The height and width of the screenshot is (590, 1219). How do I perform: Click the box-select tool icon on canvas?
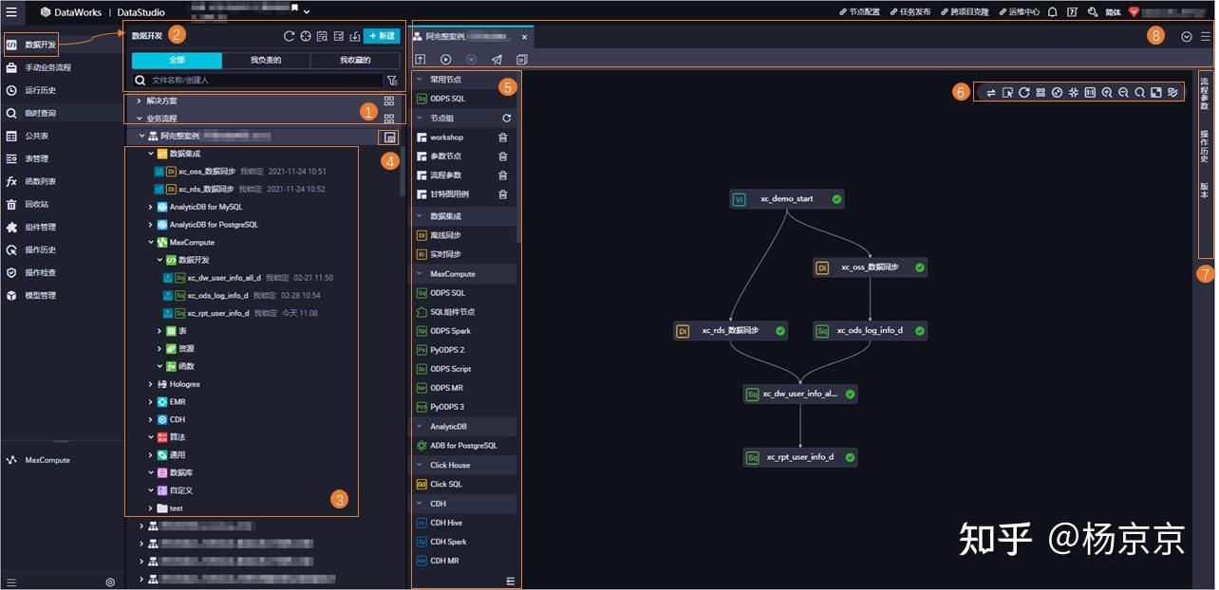pyautogui.click(x=1008, y=93)
